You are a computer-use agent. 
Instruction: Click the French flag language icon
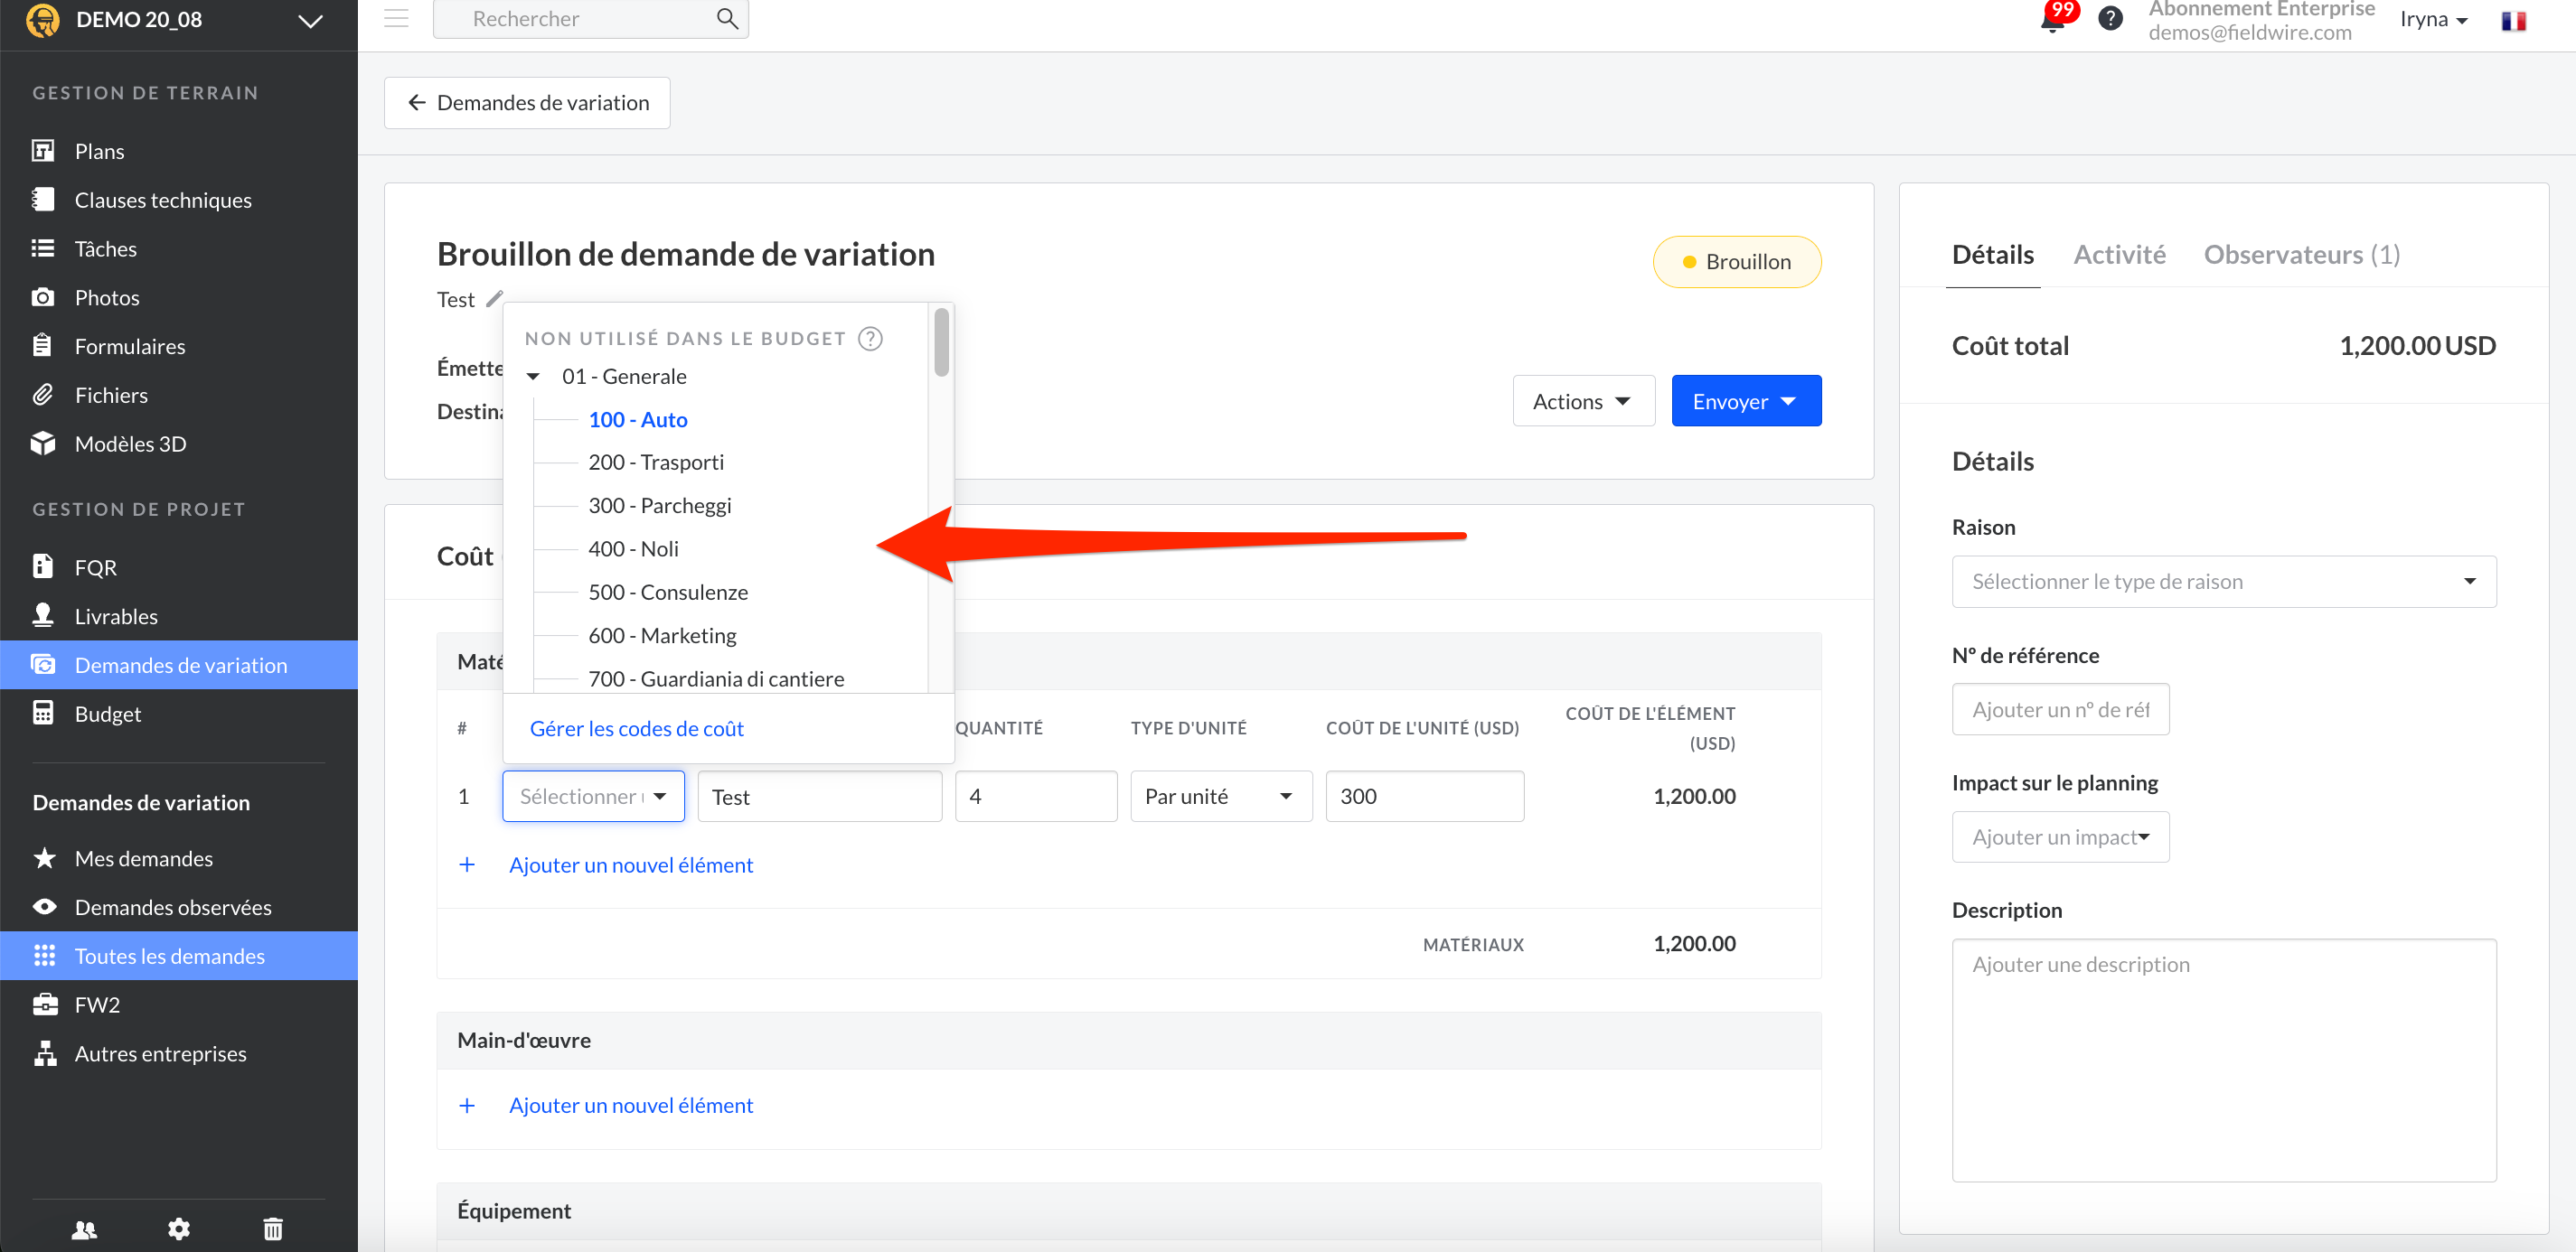coord(2513,21)
